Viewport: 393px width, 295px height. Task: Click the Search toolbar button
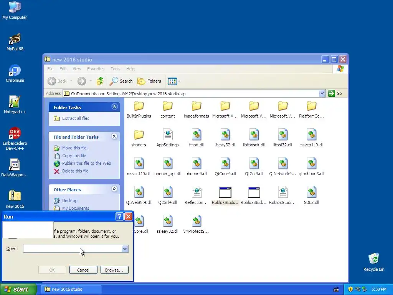click(x=122, y=81)
